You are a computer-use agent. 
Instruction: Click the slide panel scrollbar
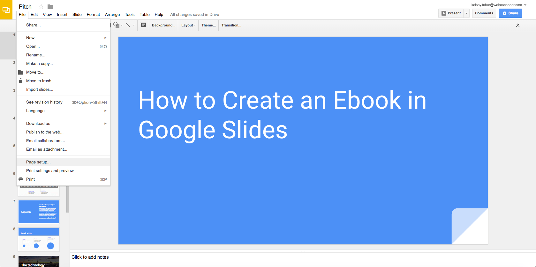(68, 199)
